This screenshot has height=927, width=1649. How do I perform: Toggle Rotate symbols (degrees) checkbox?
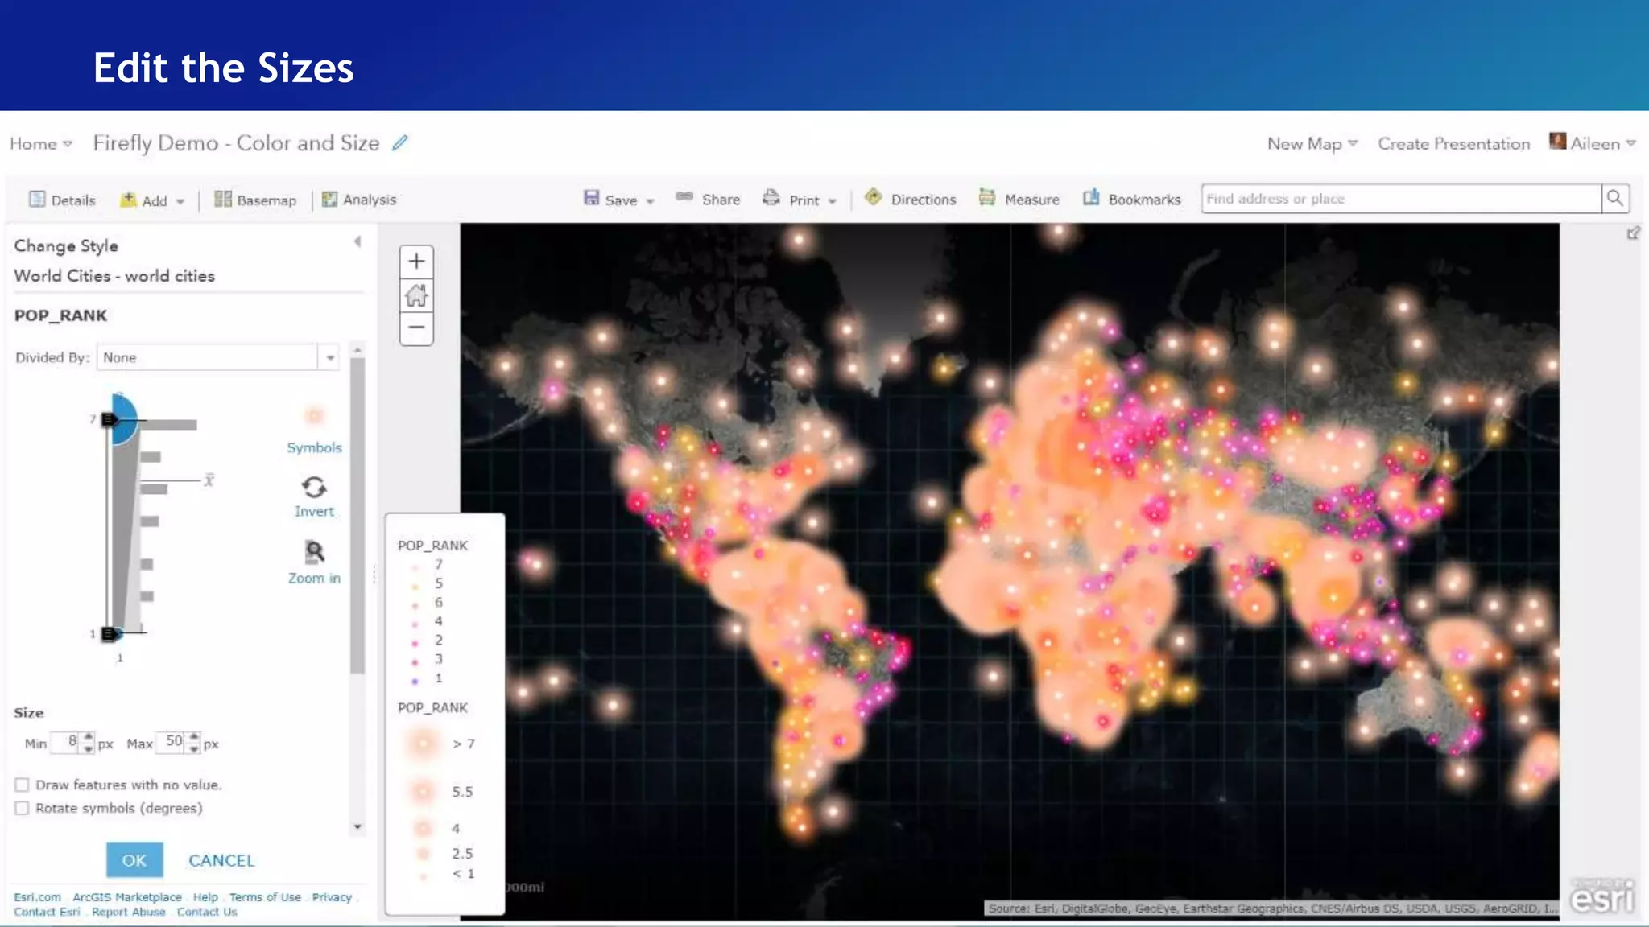point(23,808)
